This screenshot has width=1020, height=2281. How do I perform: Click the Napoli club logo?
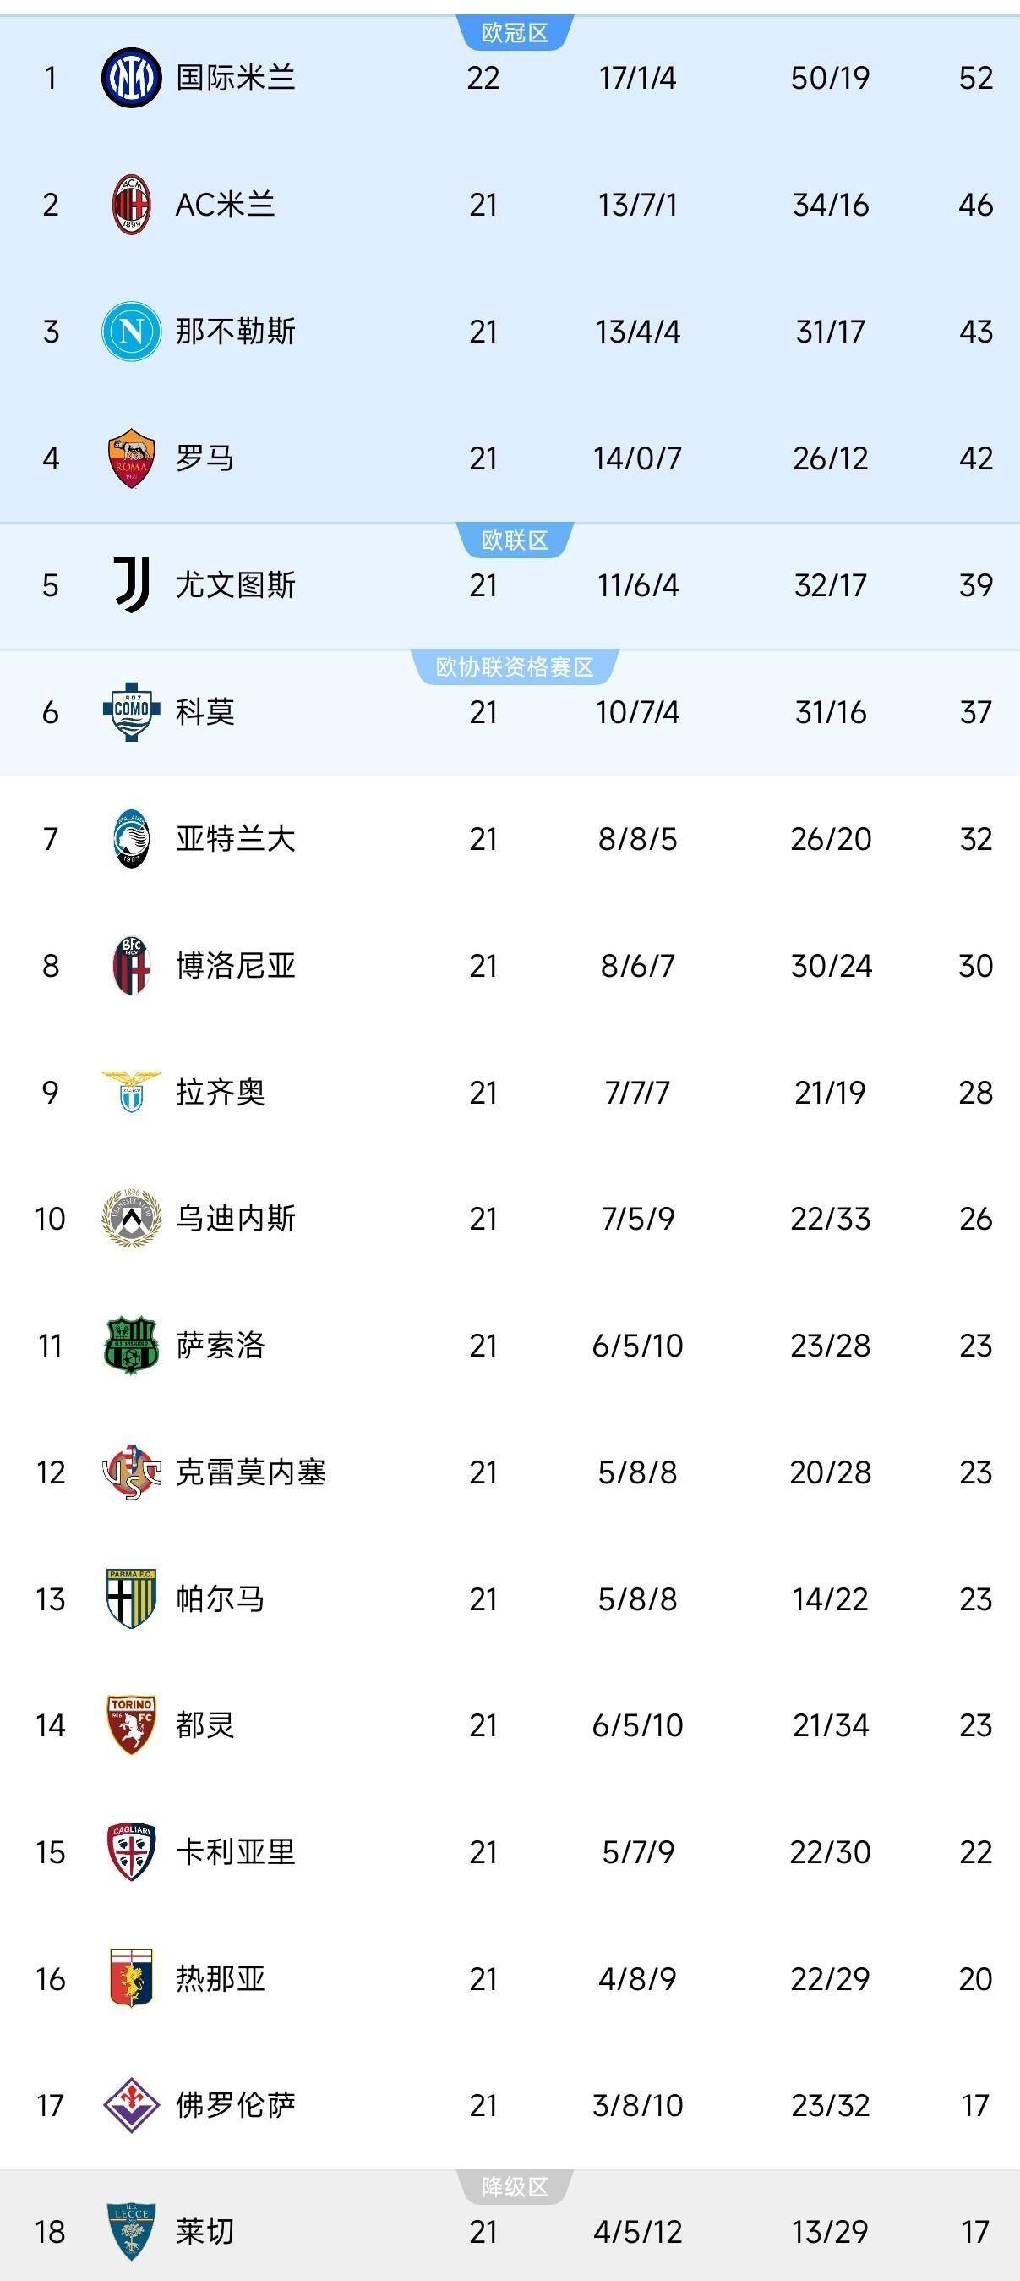tap(131, 332)
